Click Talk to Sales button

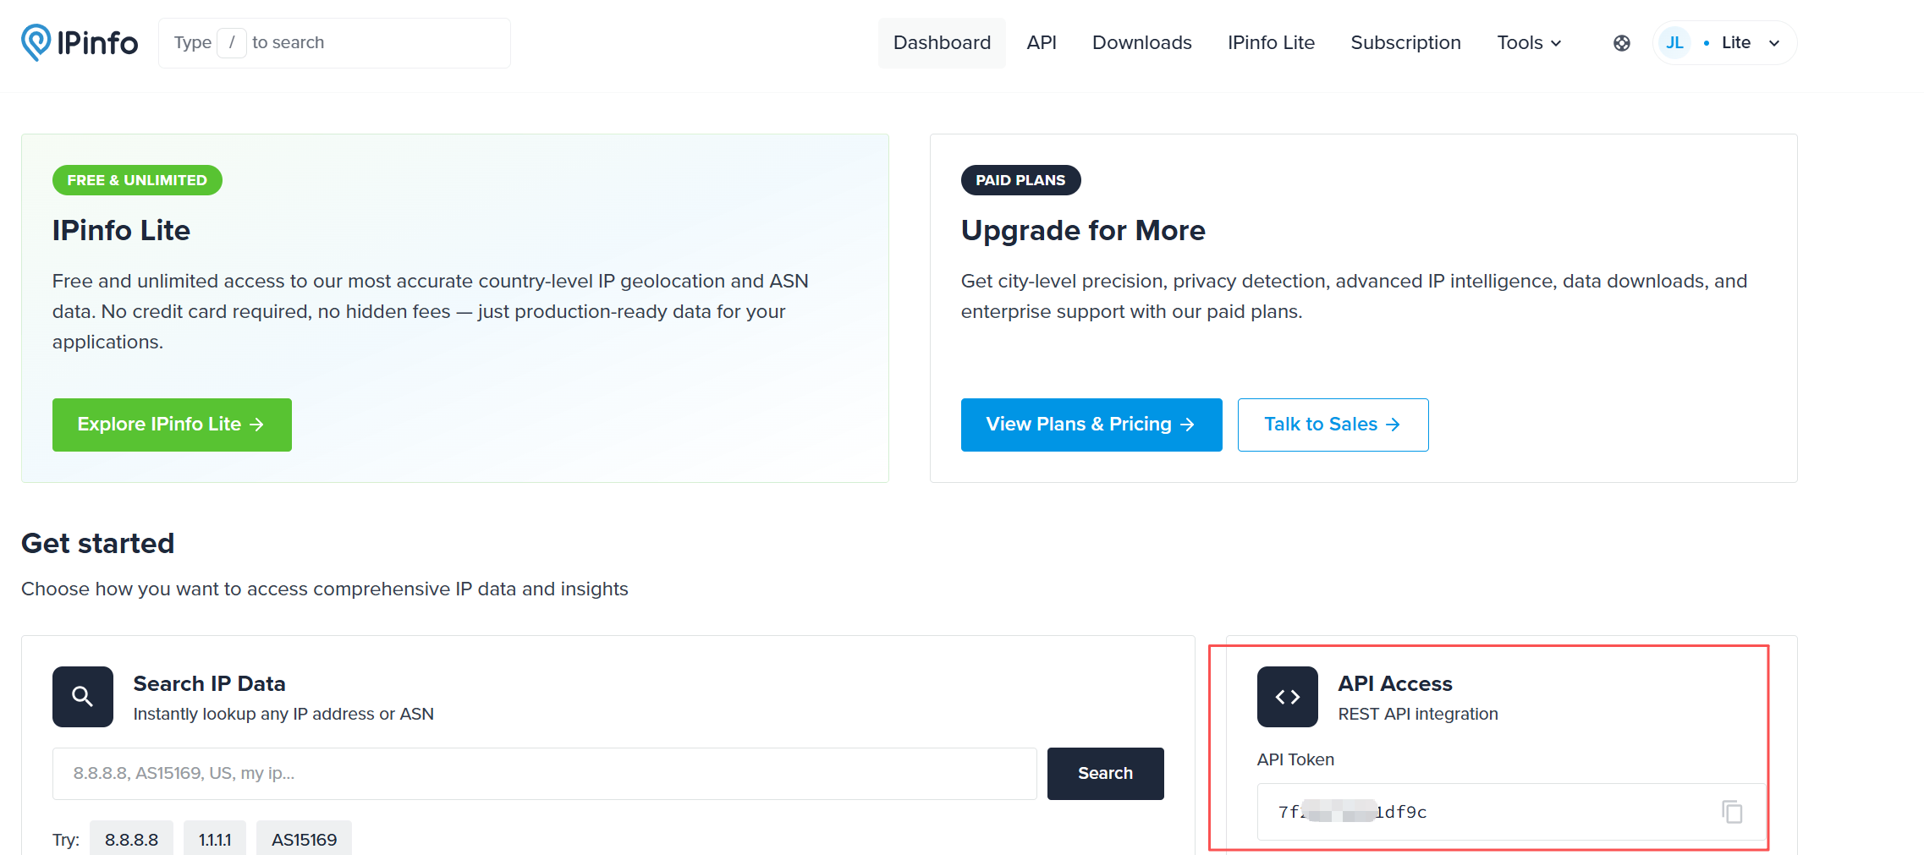point(1333,425)
